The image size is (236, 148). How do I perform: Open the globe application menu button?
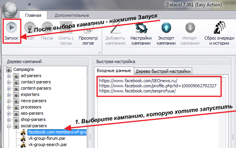(x=10, y=10)
